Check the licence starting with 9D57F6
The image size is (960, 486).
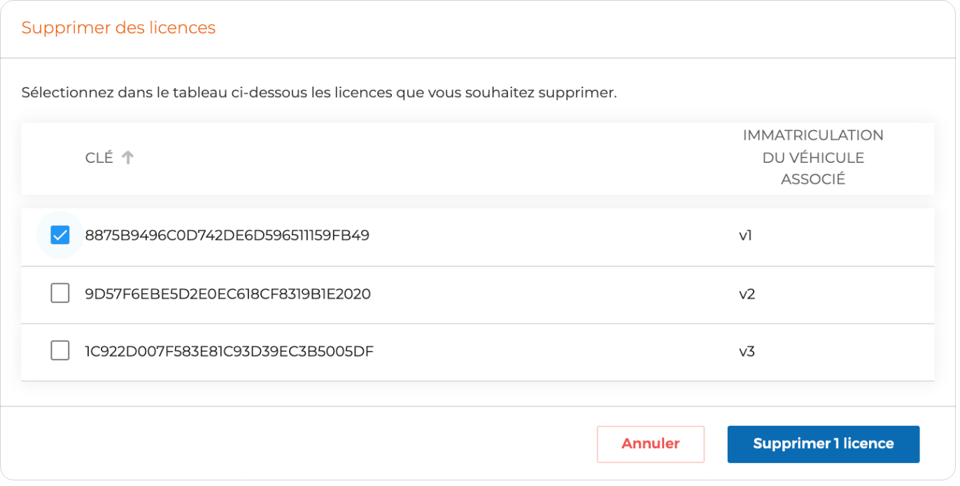tap(59, 294)
